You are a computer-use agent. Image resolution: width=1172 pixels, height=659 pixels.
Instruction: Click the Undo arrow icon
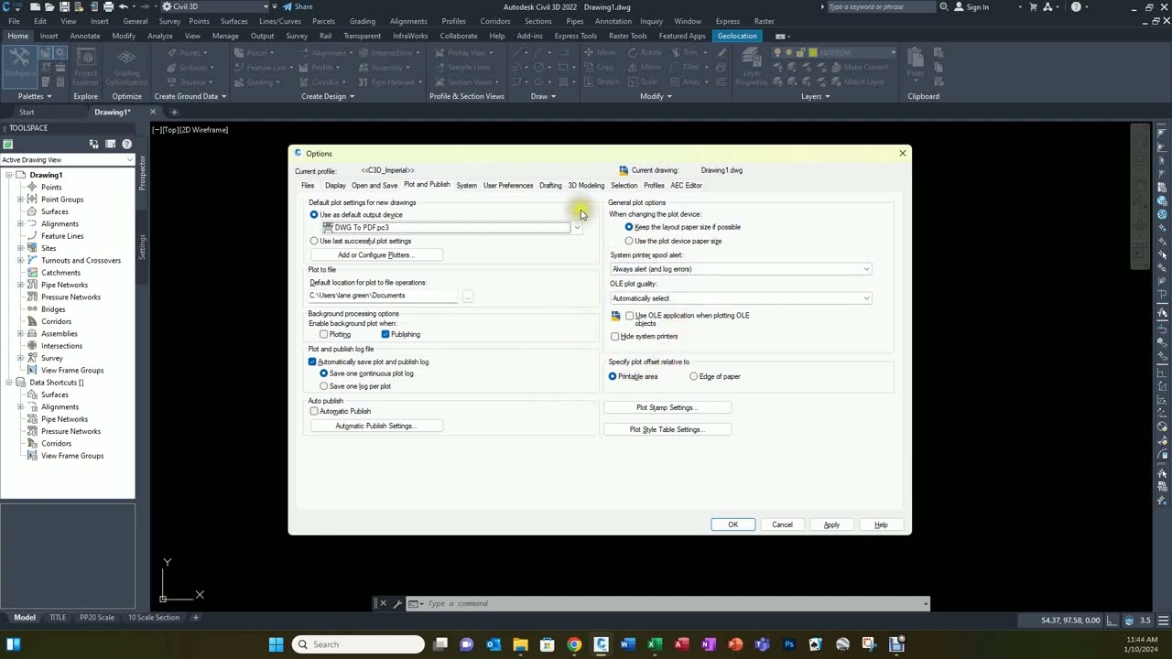click(123, 6)
